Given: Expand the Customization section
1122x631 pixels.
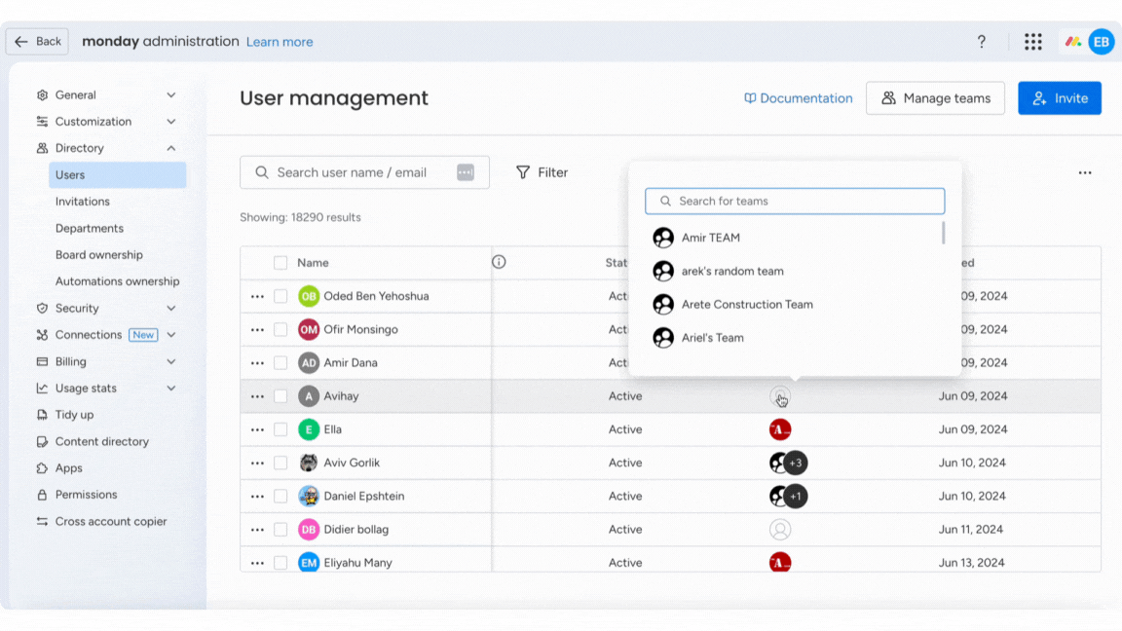Looking at the screenshot, I should pyautogui.click(x=171, y=122).
